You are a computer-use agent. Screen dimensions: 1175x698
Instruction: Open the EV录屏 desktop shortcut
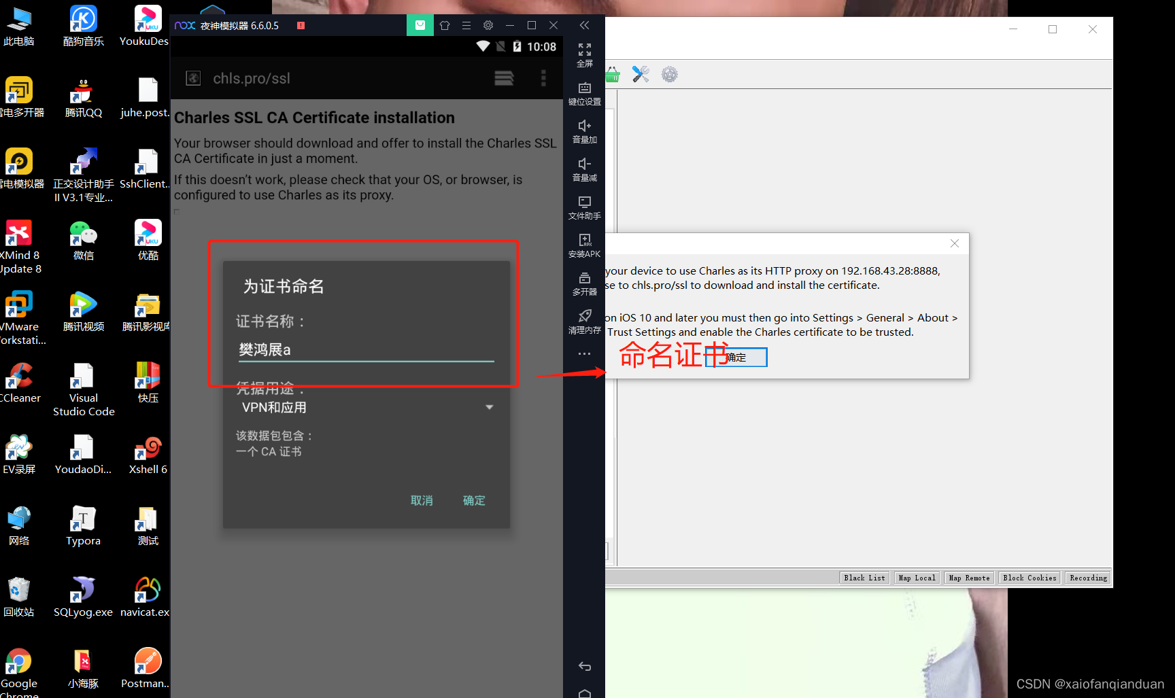pos(19,455)
